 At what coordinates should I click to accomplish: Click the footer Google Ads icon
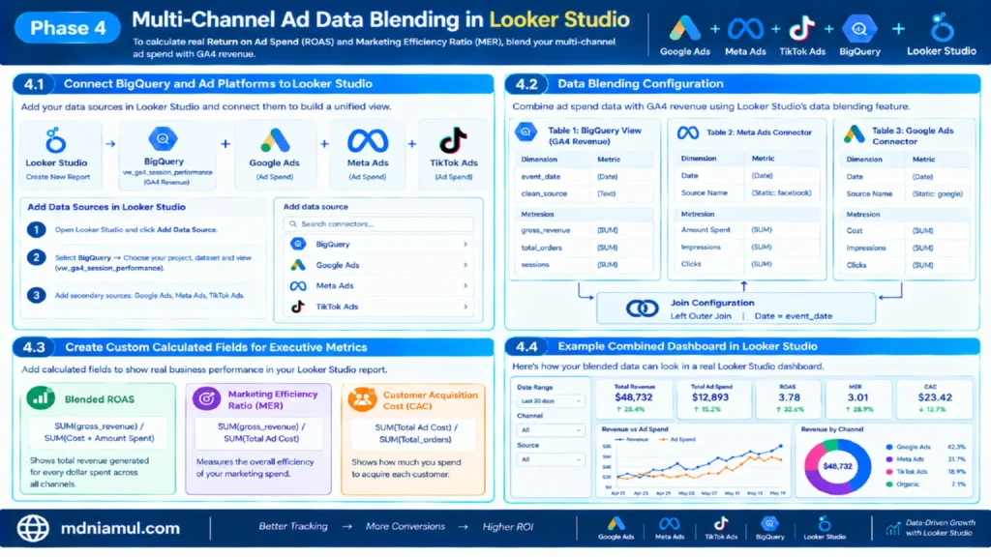tap(616, 523)
